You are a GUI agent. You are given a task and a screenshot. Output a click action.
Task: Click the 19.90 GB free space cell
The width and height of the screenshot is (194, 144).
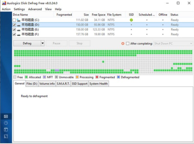pyautogui.click(x=99, y=34)
